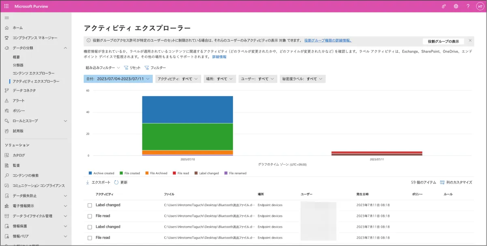Collapse the navigation with hamburger icon
The height and width of the screenshot is (246, 487).
pos(6,18)
